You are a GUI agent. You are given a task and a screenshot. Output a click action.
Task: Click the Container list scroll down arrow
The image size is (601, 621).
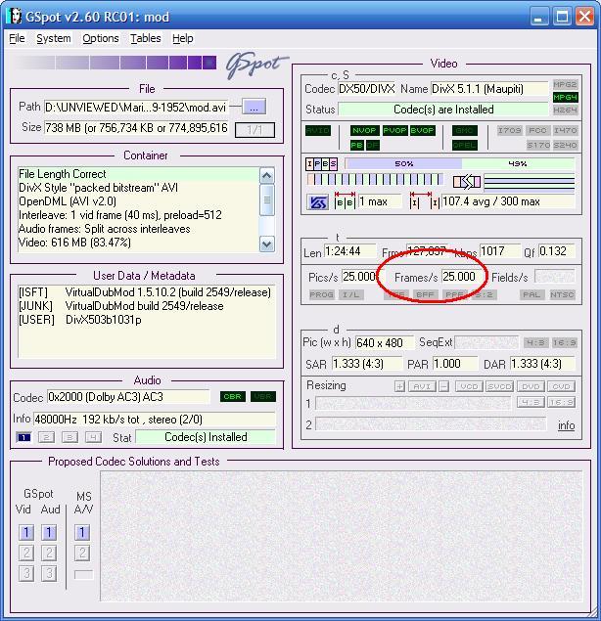coord(267,244)
